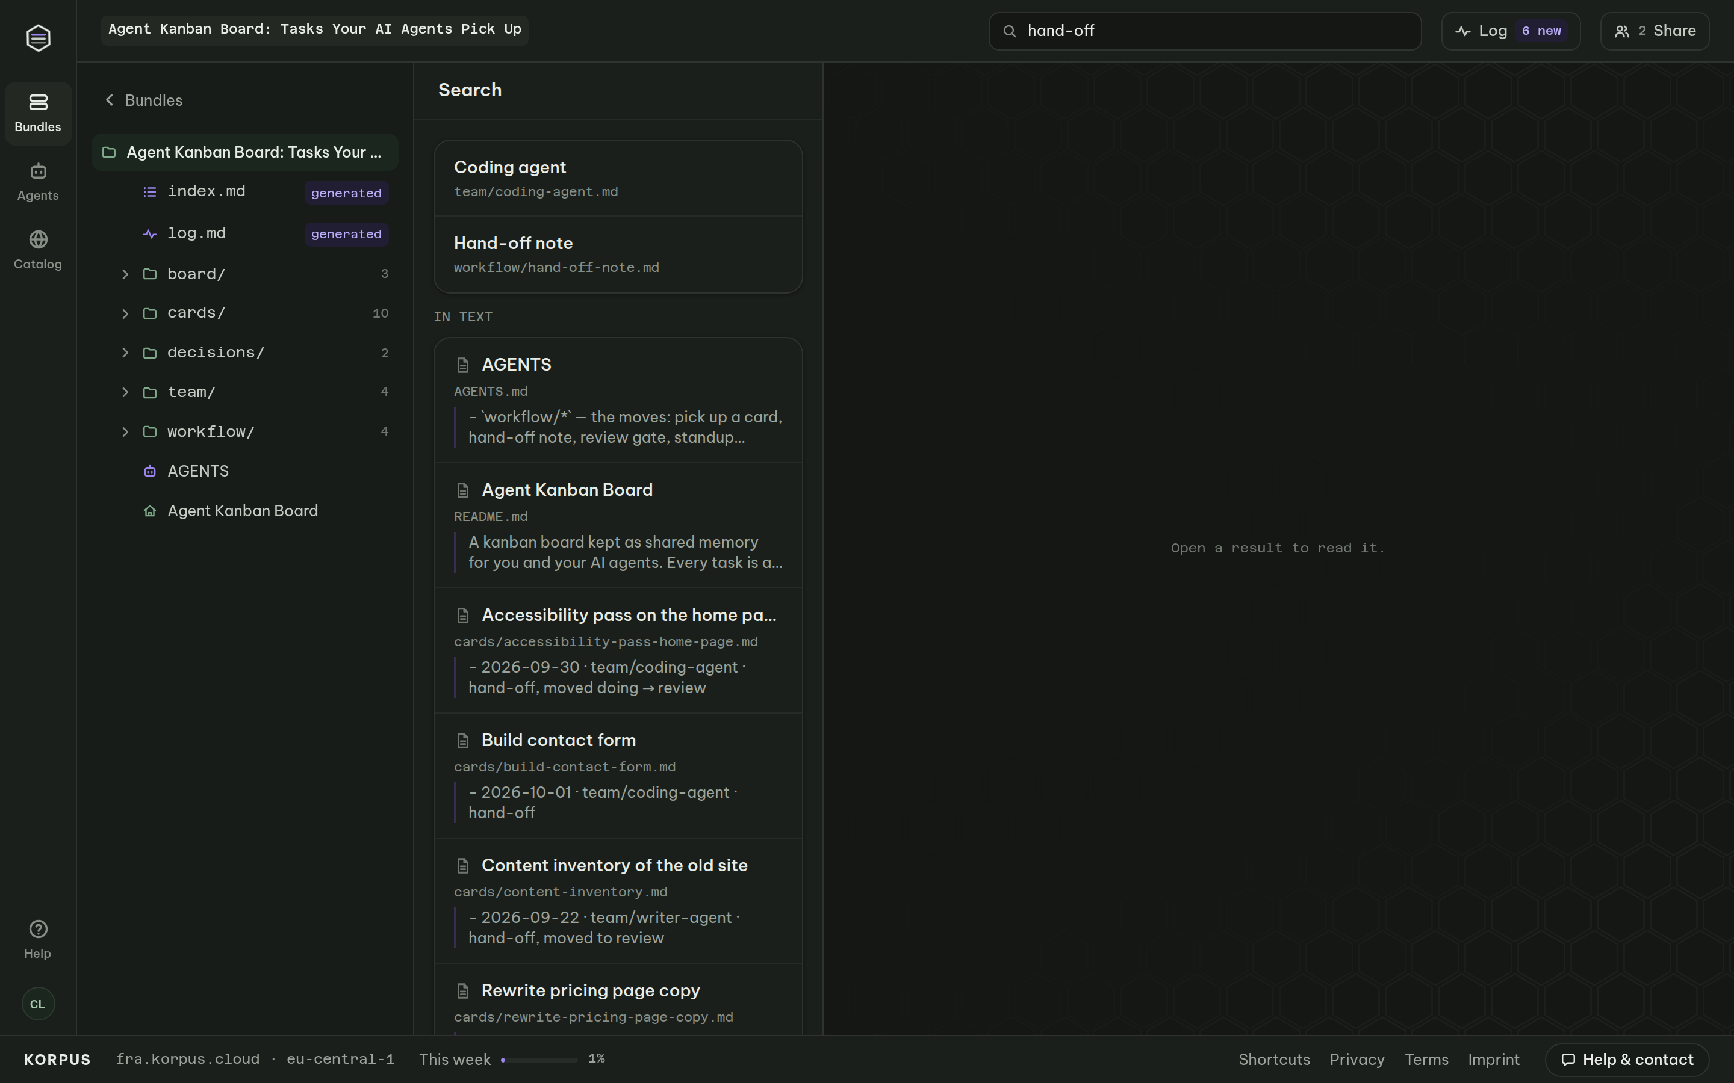
Task: Click the CL user avatar
Action: coord(38,1004)
